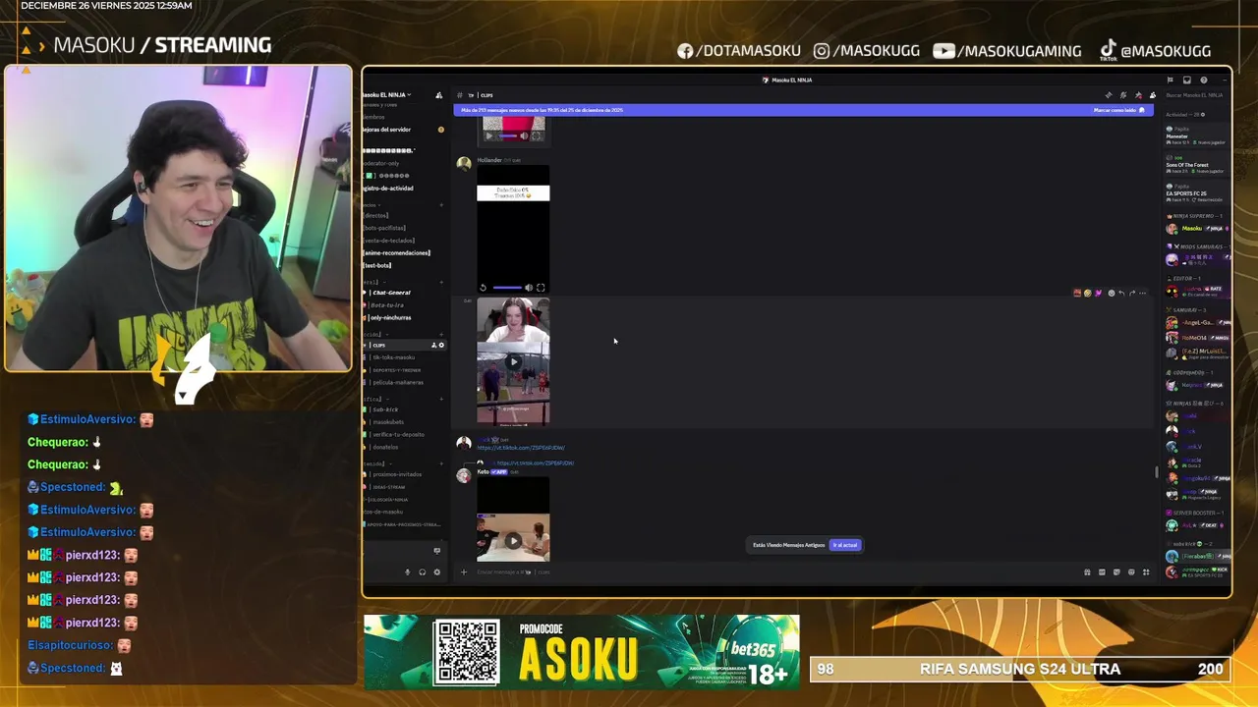Viewport: 1258px width, 707px height.
Task: Play the top partially visible video
Action: click(488, 136)
